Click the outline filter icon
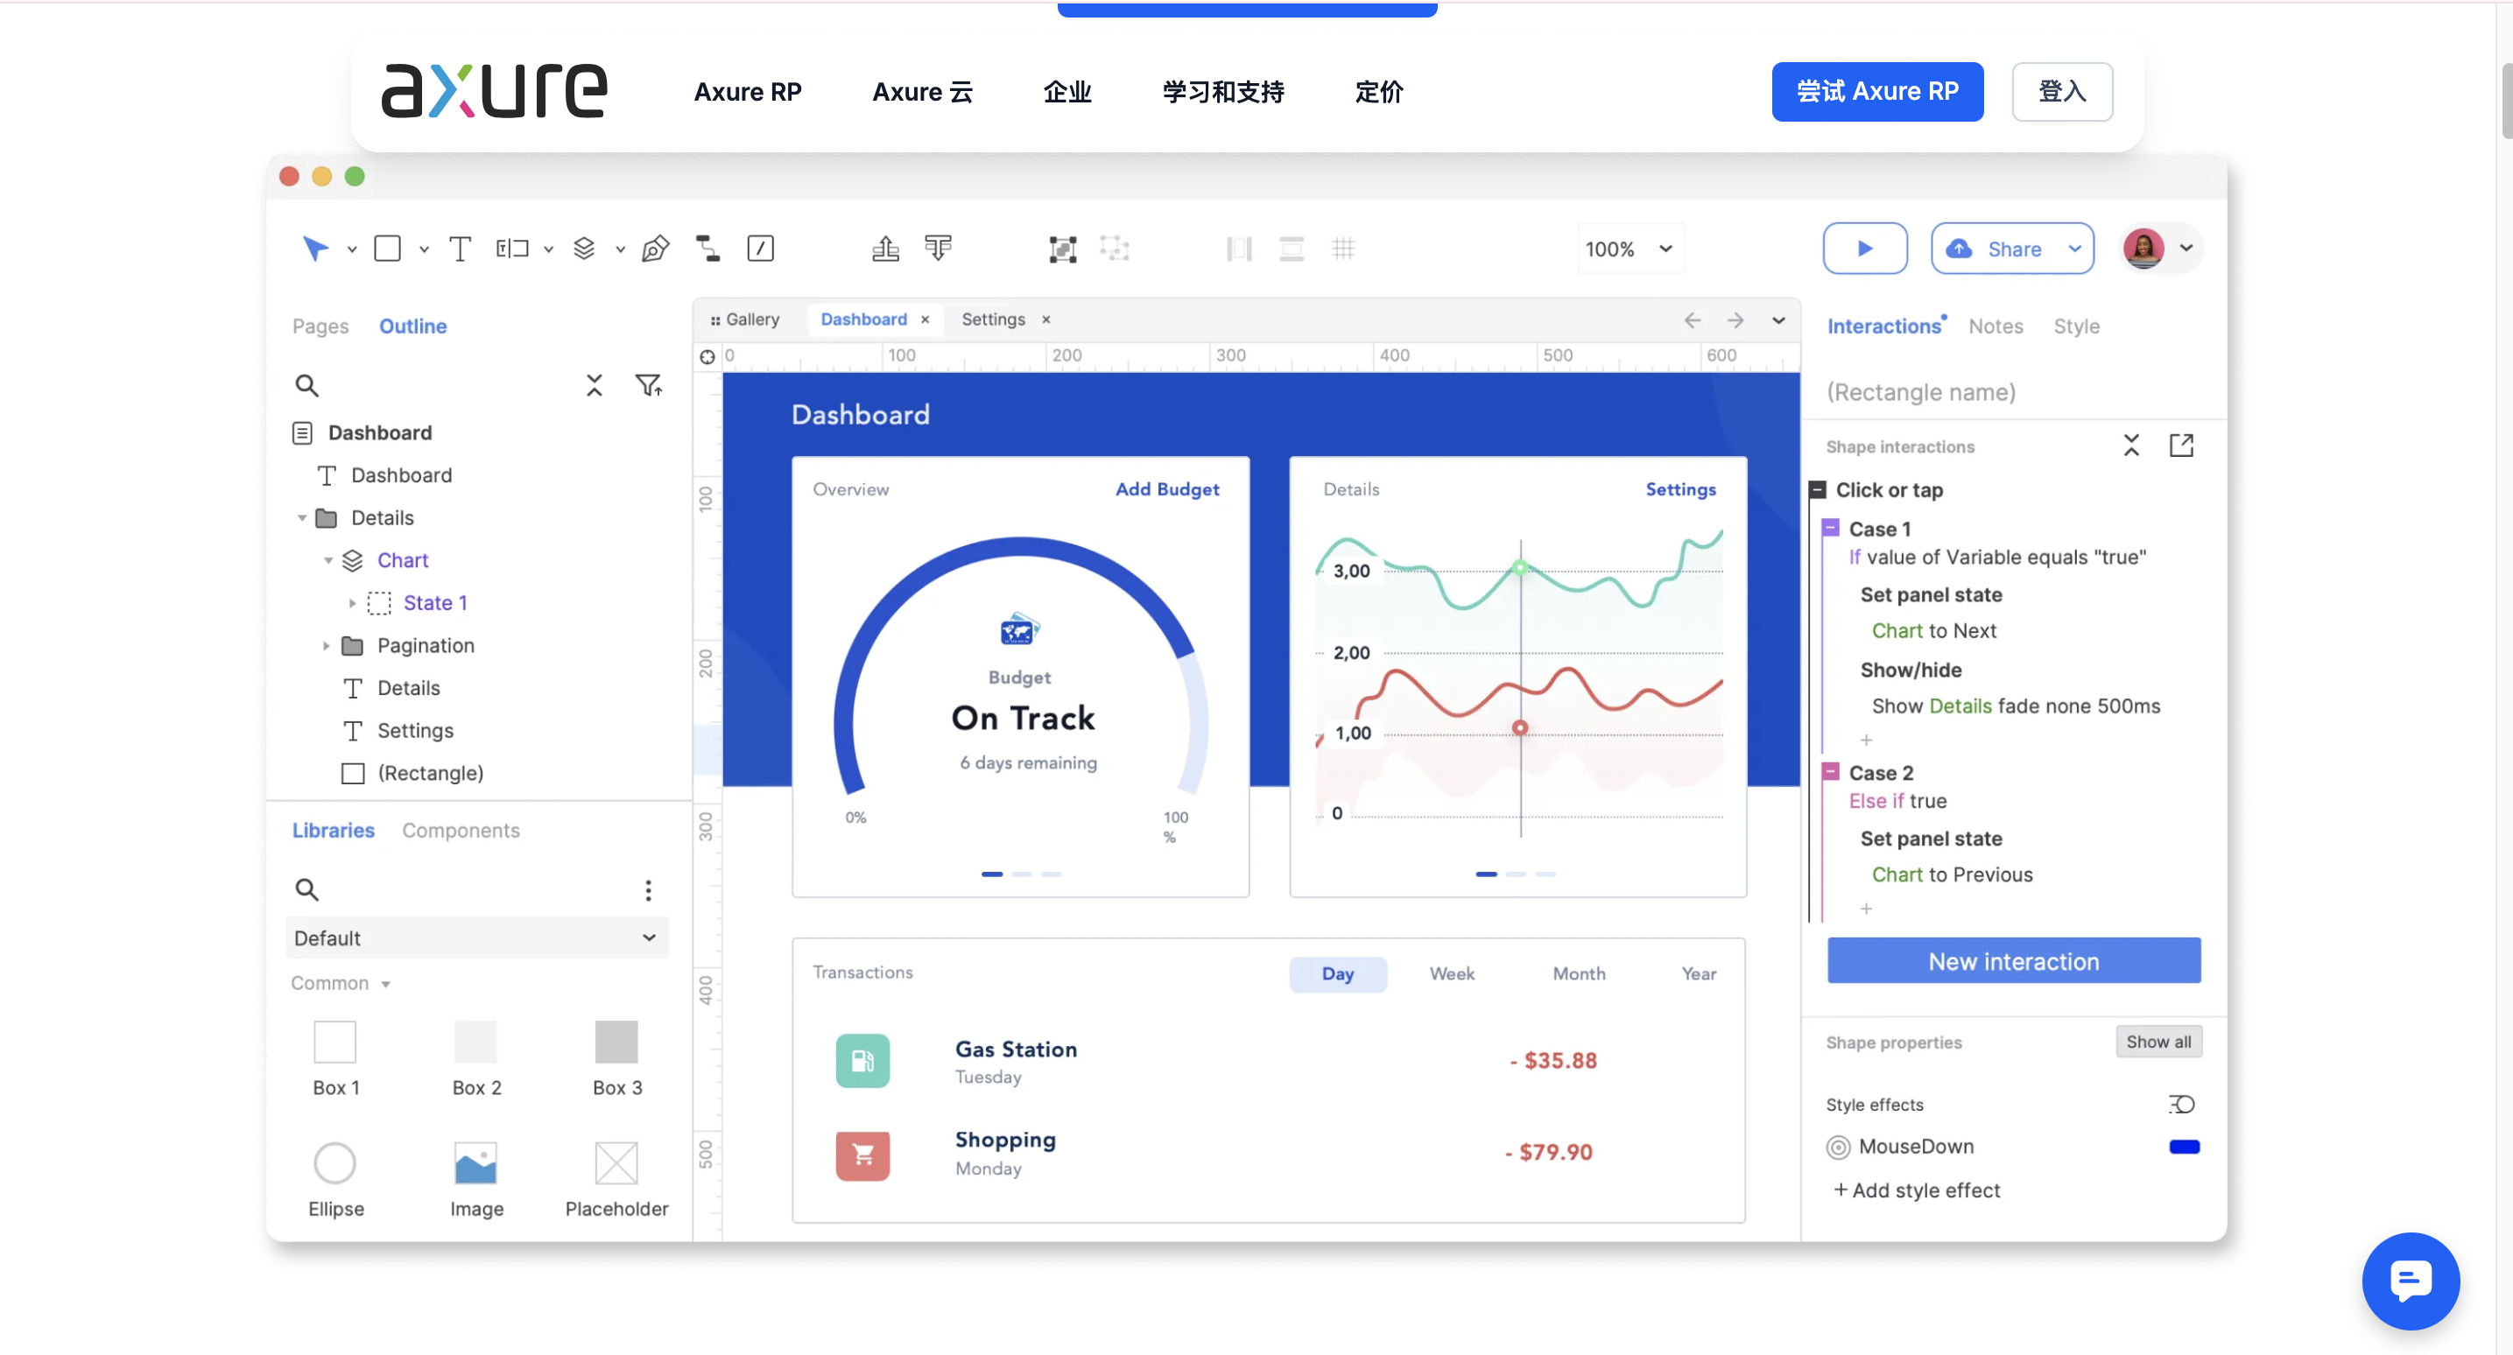This screenshot has width=2513, height=1355. 649,385
